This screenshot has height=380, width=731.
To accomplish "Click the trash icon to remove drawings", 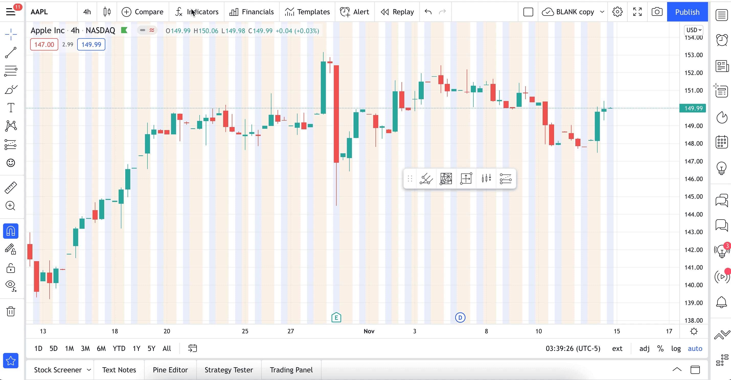I will coord(11,311).
